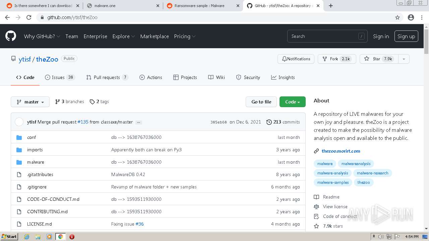Click the LICENSE.md file icon
The width and height of the screenshot is (429, 241).
point(19,224)
